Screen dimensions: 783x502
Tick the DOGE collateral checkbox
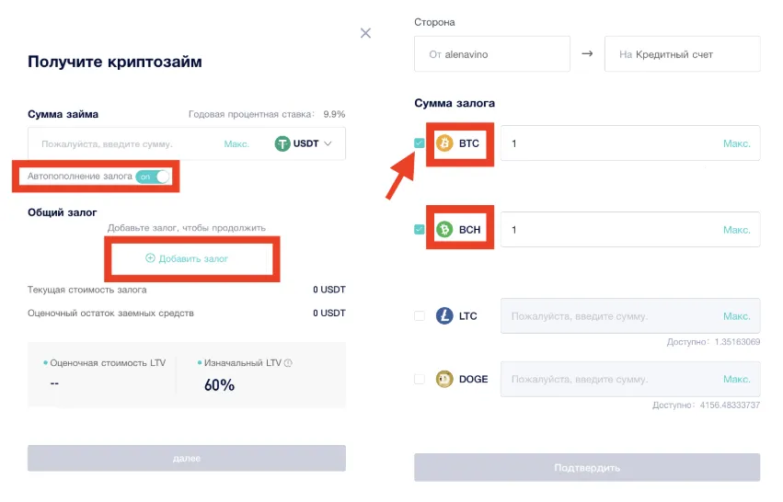[x=420, y=379]
